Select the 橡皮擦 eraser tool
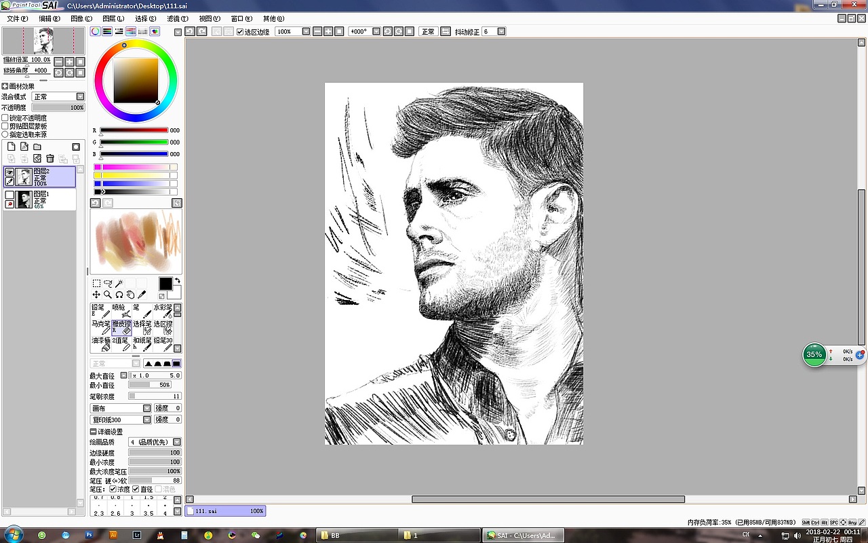Image resolution: width=868 pixels, height=543 pixels. (121, 327)
